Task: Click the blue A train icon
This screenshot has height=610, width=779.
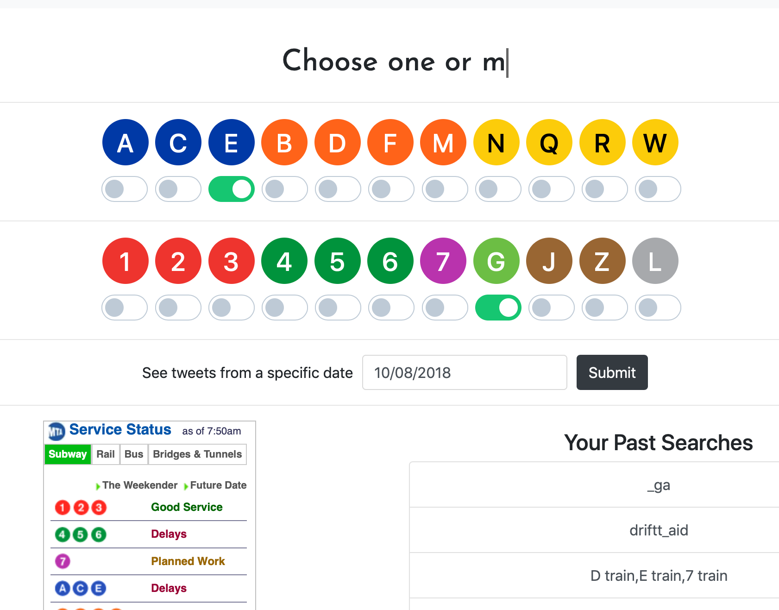Action: 125,142
